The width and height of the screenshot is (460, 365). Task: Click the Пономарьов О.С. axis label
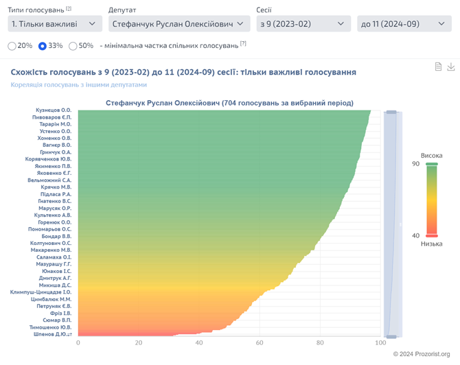[50, 229]
